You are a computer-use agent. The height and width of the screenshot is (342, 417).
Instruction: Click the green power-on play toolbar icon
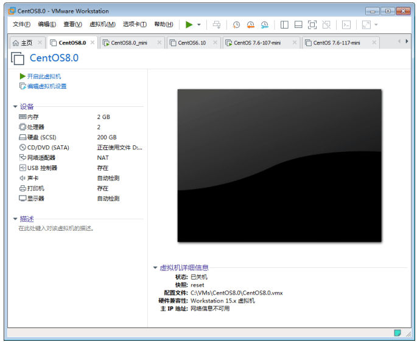point(189,25)
